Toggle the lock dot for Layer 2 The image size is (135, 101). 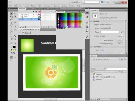tap(36, 14)
